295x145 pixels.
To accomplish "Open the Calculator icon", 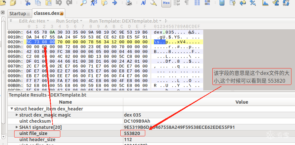I will 222,3.
